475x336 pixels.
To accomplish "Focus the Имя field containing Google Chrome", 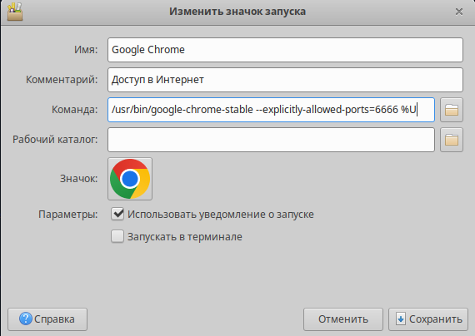I will point(285,50).
